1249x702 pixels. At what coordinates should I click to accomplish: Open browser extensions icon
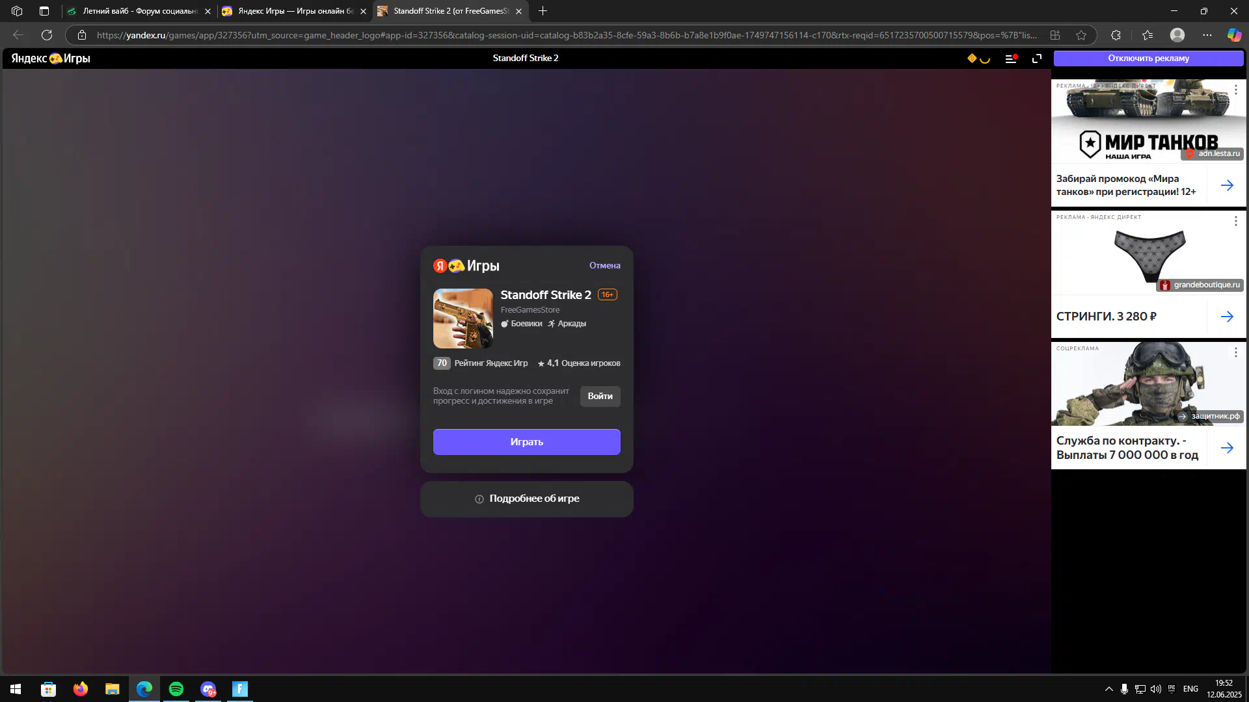tap(1116, 35)
